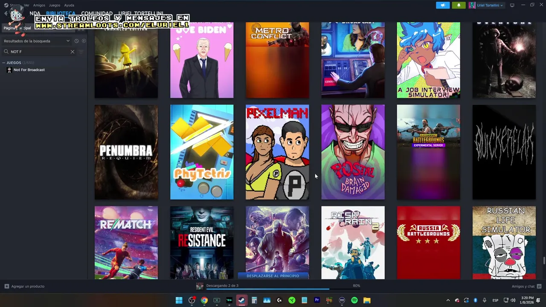
Task: Click the microphone tray icon
Action: pos(485,300)
